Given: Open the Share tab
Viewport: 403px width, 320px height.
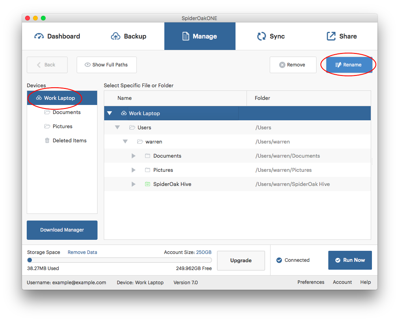Looking at the screenshot, I should [342, 36].
